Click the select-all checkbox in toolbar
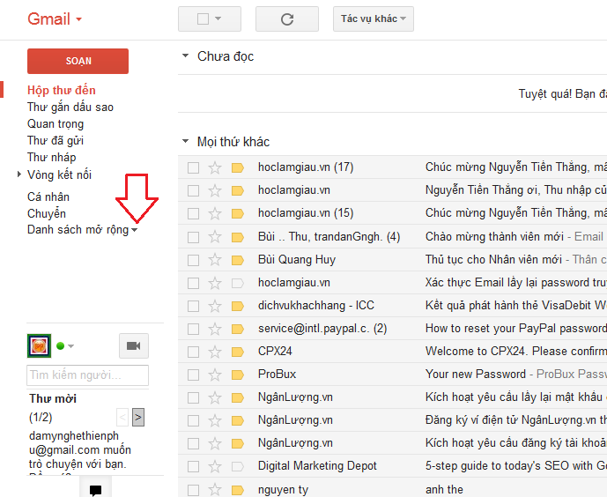The image size is (607, 497). pos(203,19)
